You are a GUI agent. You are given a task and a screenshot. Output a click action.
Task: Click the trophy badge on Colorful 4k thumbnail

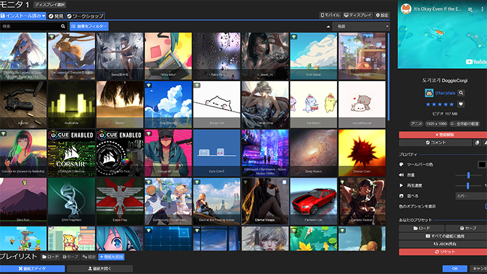[3, 134]
